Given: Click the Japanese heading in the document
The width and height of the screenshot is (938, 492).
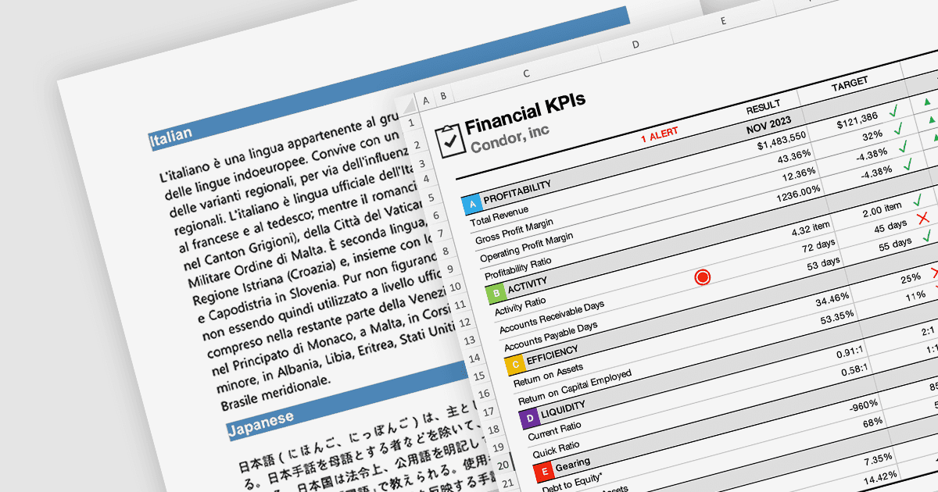Looking at the screenshot, I should (x=261, y=422).
